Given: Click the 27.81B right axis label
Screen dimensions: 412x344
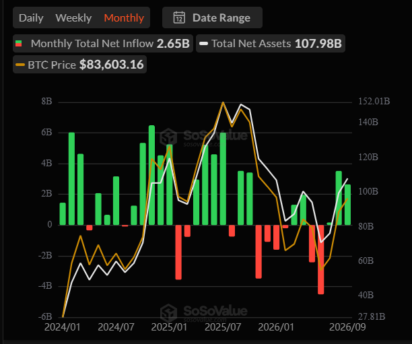Looking at the screenshot, I should point(372,316).
